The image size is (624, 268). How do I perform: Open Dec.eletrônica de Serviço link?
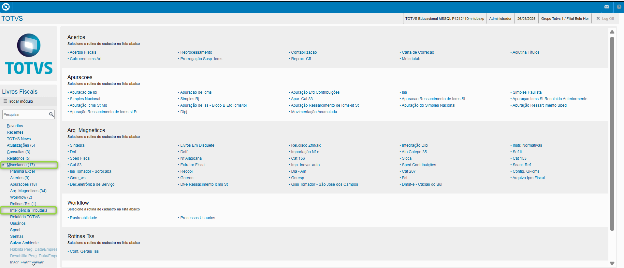pyautogui.click(x=92, y=184)
